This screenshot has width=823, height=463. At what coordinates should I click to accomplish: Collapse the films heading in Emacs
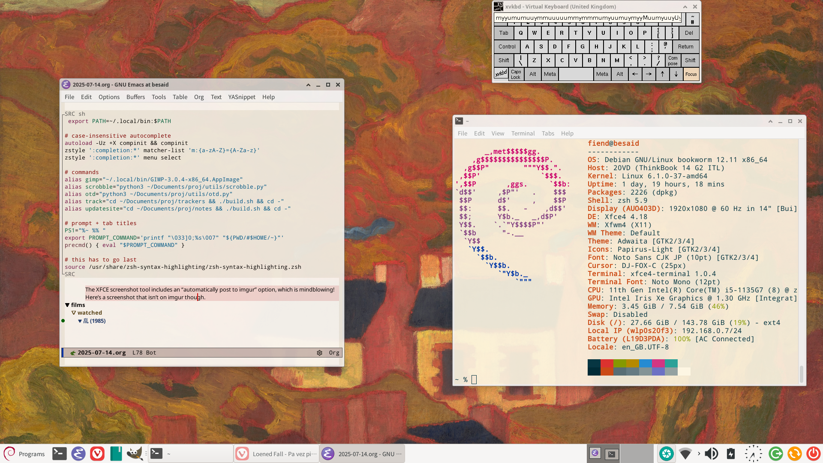coord(67,305)
